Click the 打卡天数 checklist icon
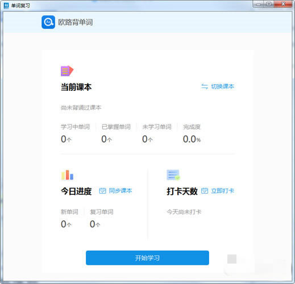The height and width of the screenshot is (284, 295). click(x=173, y=175)
